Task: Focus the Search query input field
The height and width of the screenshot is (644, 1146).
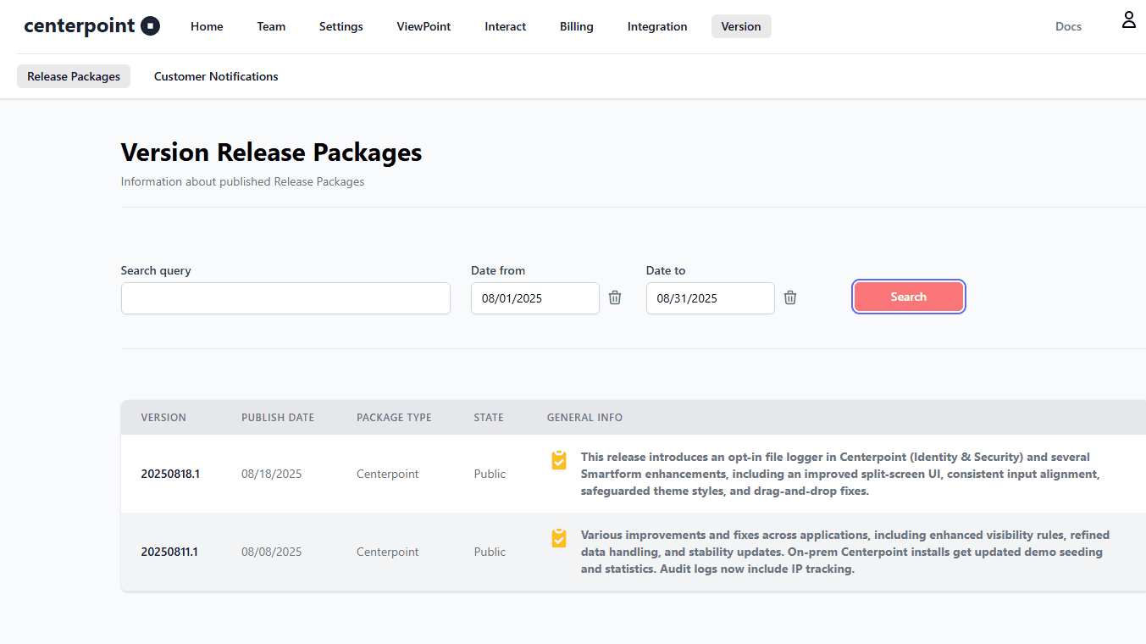Action: pos(285,298)
